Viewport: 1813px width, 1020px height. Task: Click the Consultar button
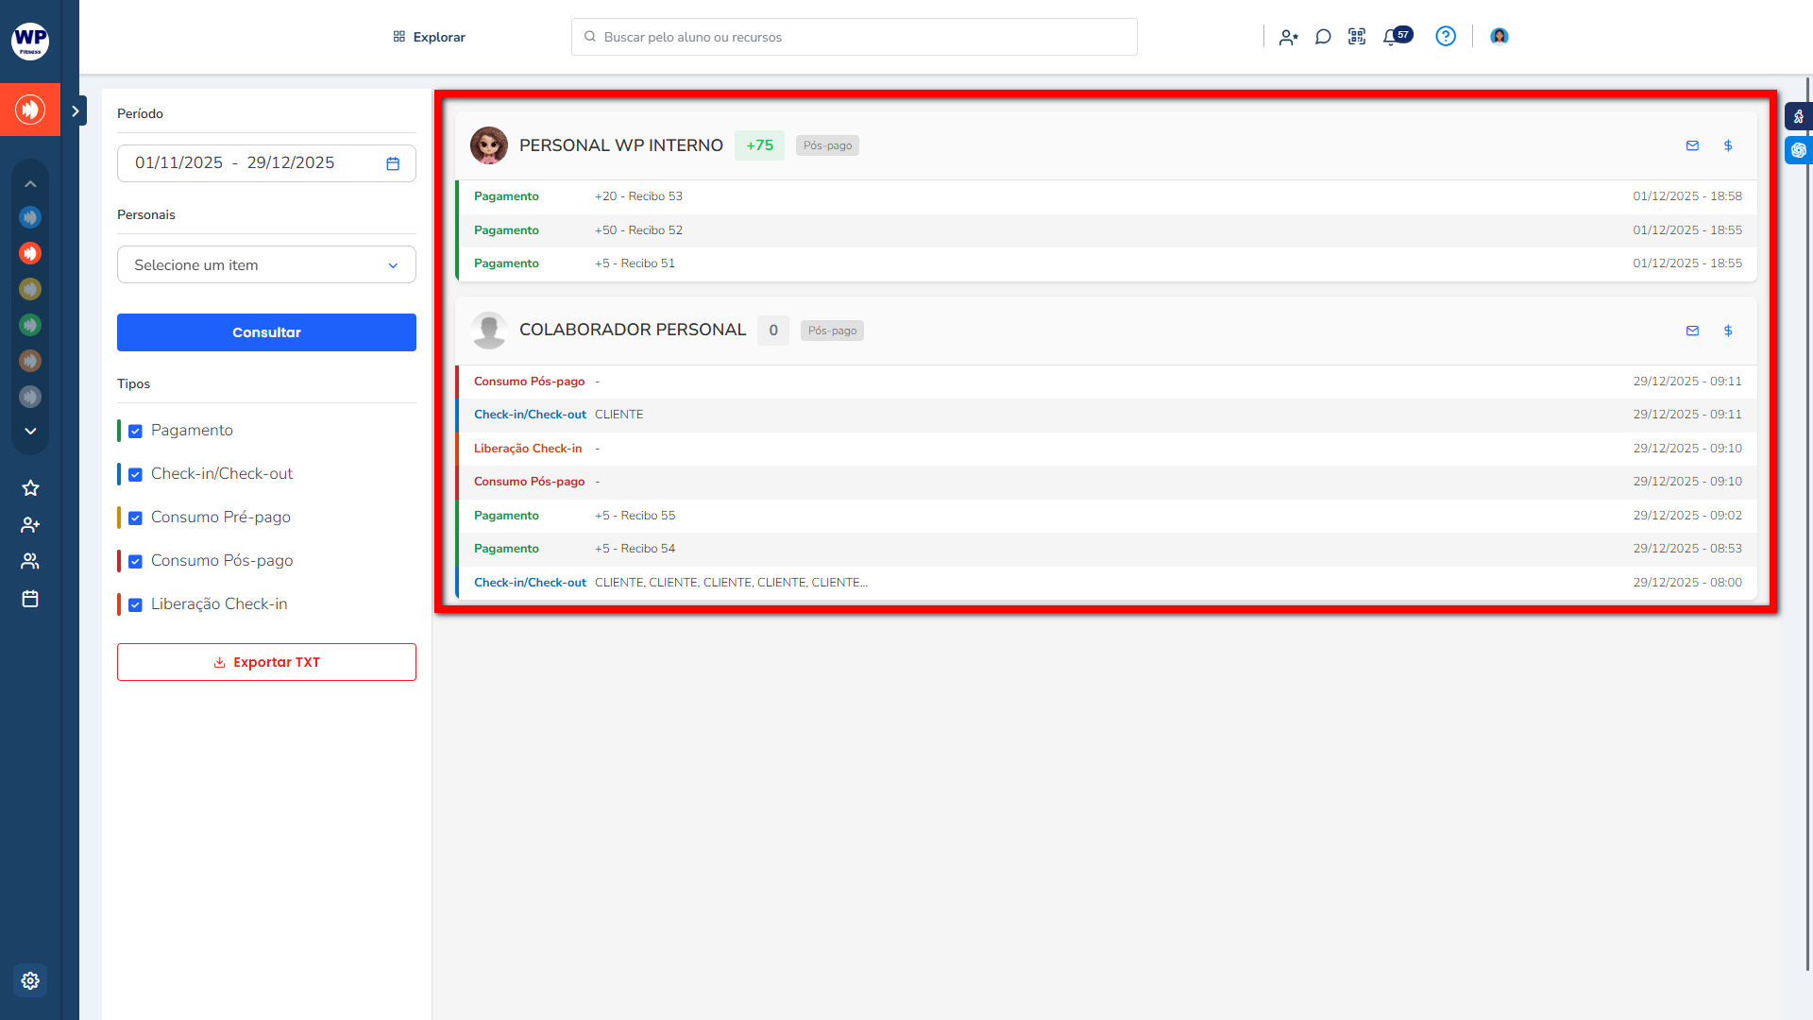266,332
